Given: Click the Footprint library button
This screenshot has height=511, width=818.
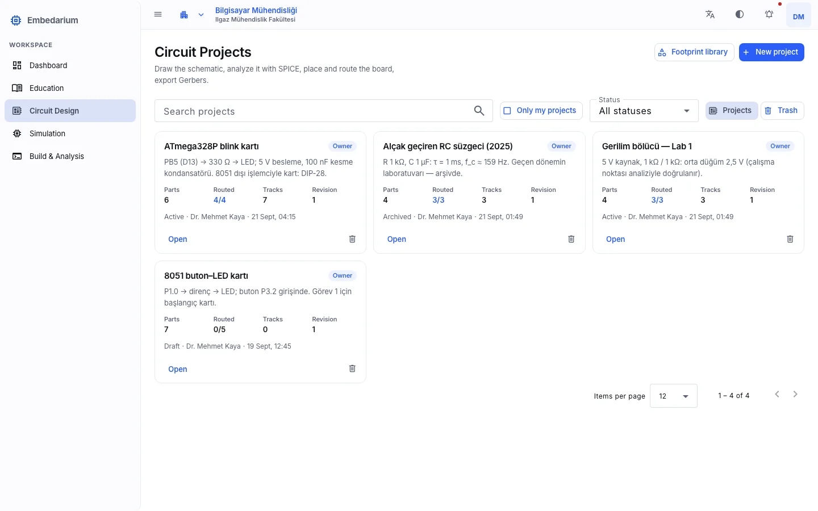Looking at the screenshot, I should (694, 52).
